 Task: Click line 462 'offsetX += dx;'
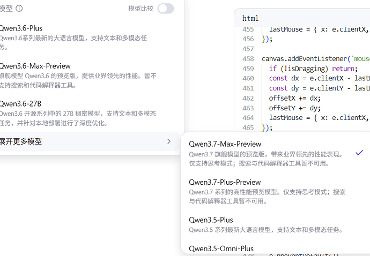tap(295, 98)
